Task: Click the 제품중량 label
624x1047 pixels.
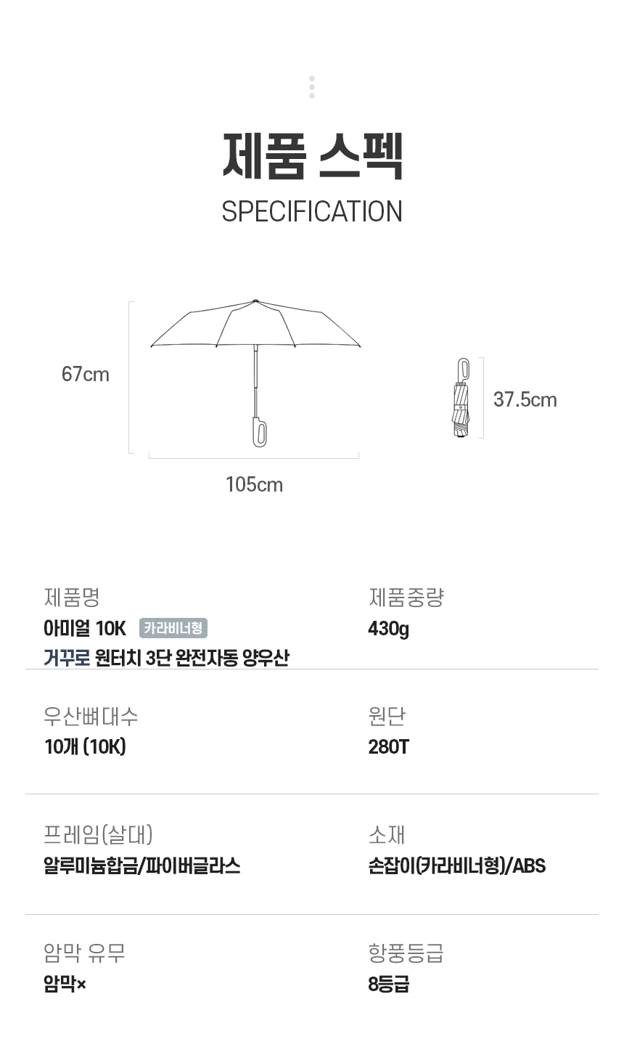Action: click(406, 598)
